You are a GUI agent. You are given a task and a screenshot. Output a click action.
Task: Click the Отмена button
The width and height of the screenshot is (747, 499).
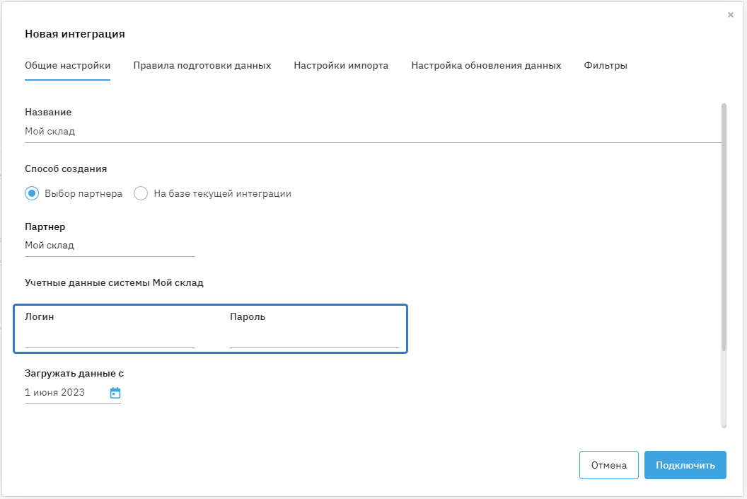coord(608,465)
